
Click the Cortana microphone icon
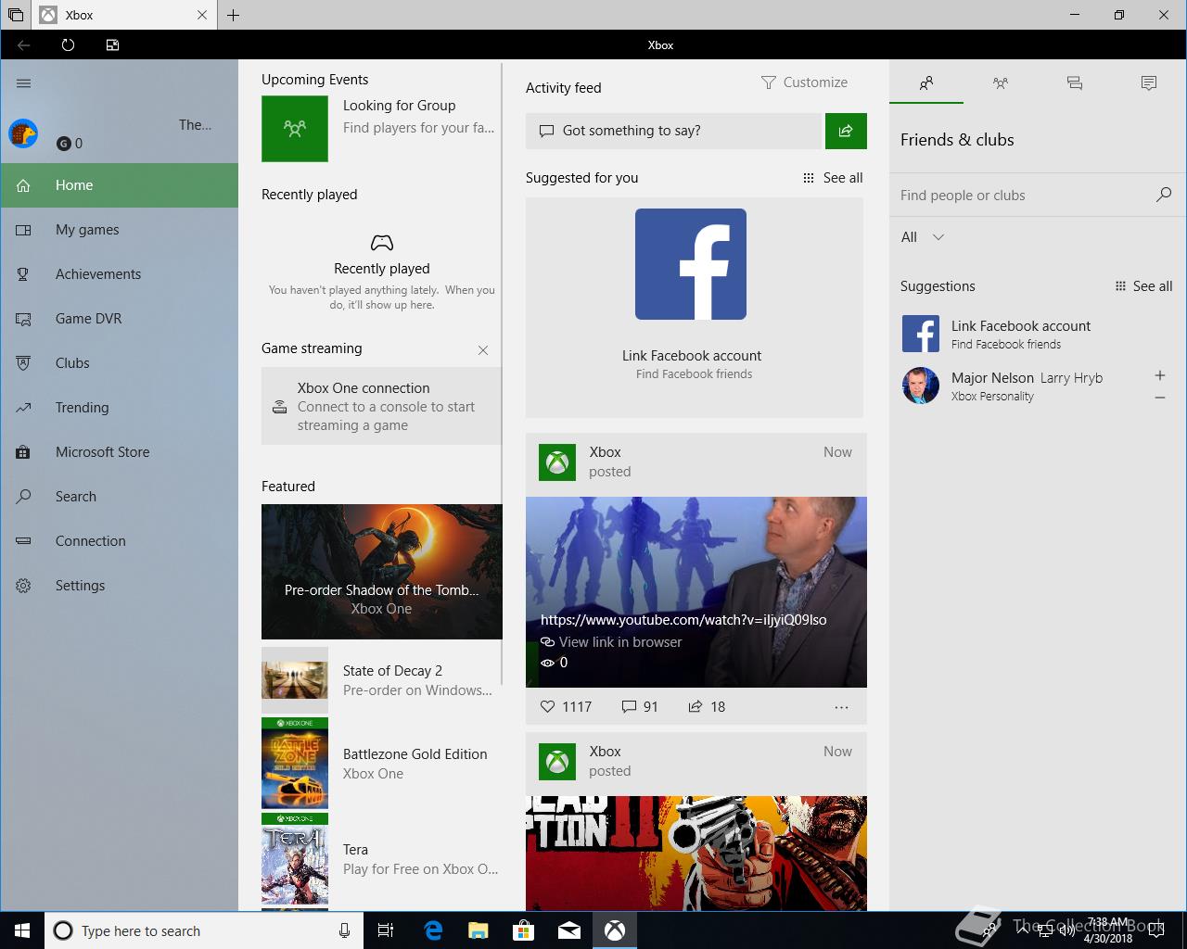coord(344,930)
